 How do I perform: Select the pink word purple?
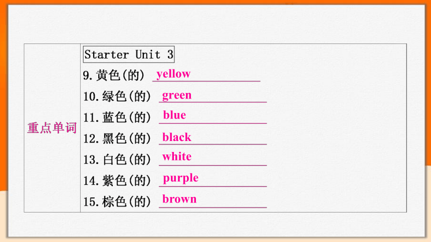[x=180, y=178]
